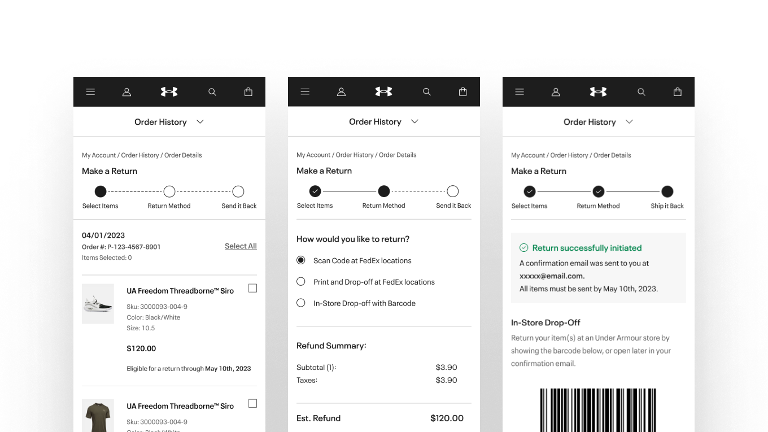Viewport: 768px width, 432px height.
Task: Click search icon on first phone screen
Action: pos(212,91)
